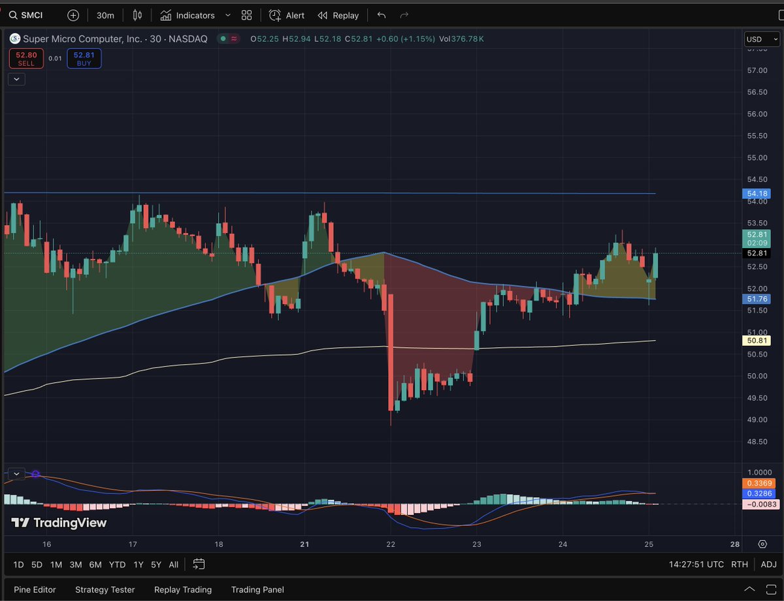Select the 1D date range
The height and width of the screenshot is (601, 784).
(19, 564)
